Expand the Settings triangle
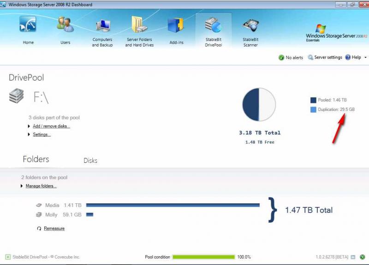369x265 pixels. [x=29, y=134]
